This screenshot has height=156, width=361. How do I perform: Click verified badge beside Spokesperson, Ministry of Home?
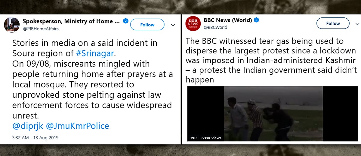pos(125,21)
